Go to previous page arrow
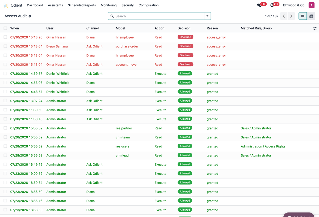The width and height of the screenshot is (319, 217). coord(284,16)
